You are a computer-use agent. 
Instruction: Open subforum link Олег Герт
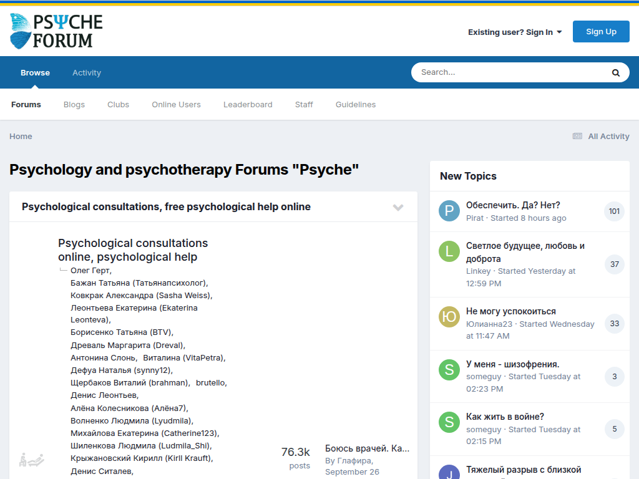pos(90,271)
